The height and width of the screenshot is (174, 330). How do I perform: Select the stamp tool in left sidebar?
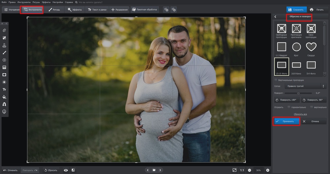coord(5,45)
